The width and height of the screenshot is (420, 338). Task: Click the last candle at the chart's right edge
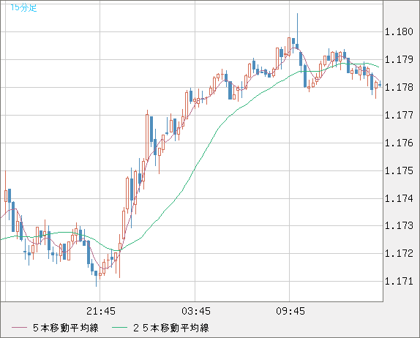380,84
